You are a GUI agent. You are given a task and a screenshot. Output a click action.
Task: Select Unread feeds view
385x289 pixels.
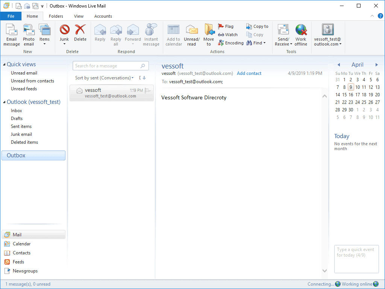(x=24, y=89)
